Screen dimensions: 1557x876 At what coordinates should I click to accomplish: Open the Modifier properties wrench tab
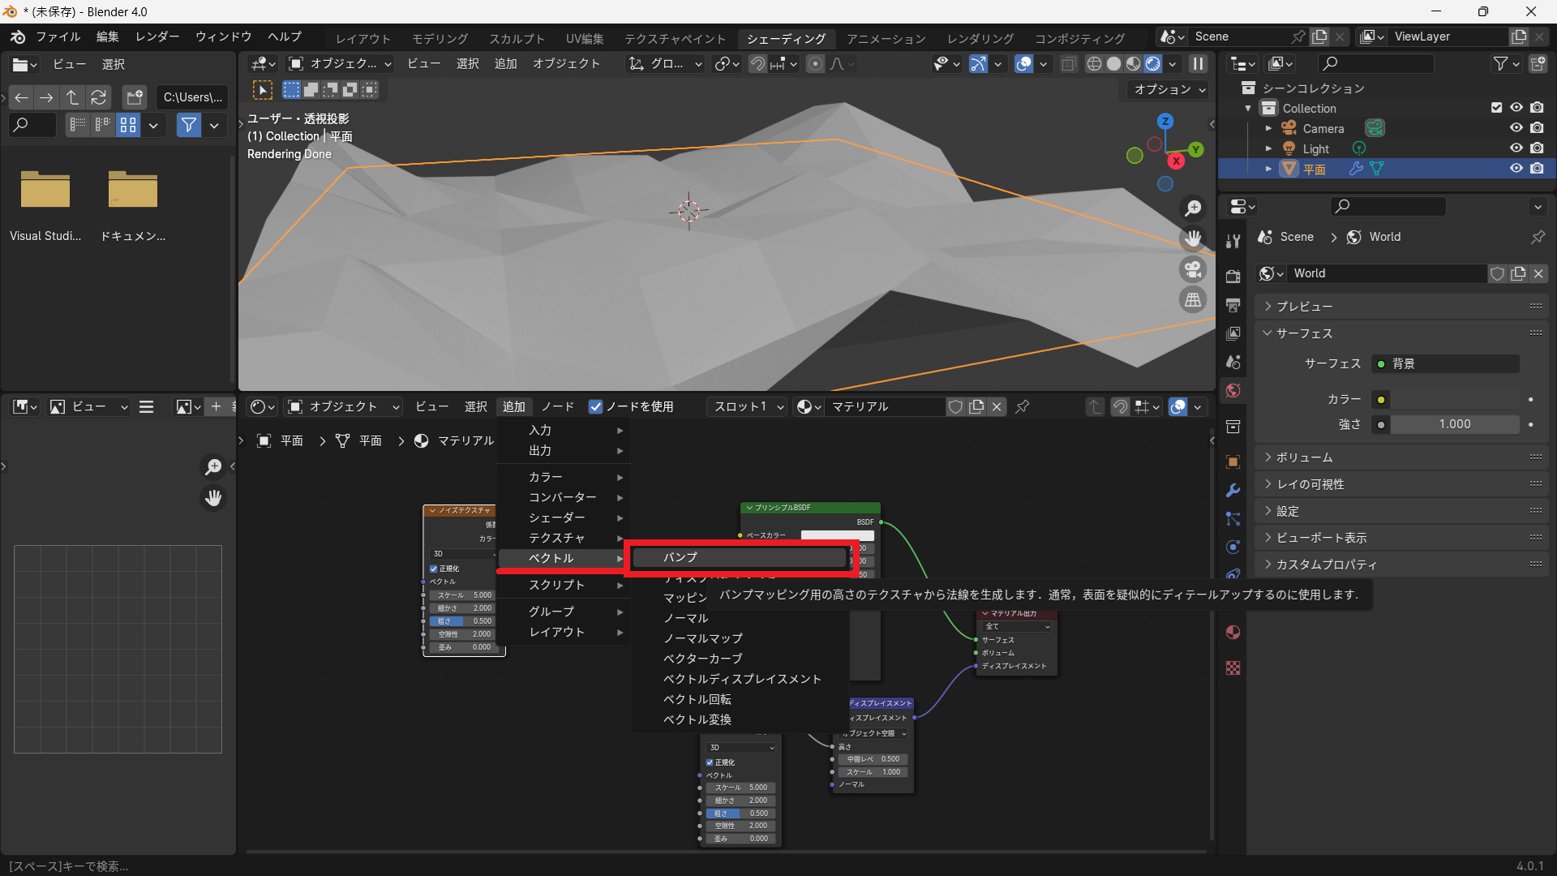pyautogui.click(x=1233, y=490)
